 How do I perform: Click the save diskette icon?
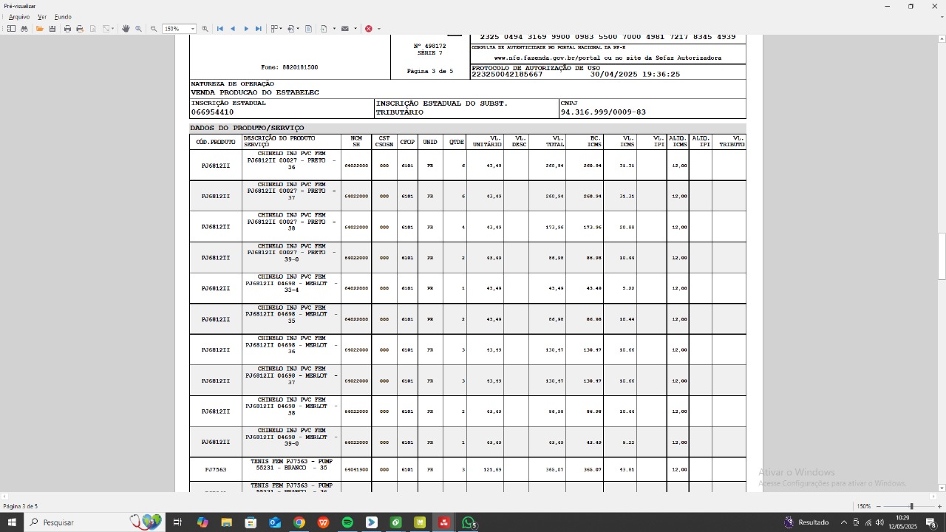52,29
